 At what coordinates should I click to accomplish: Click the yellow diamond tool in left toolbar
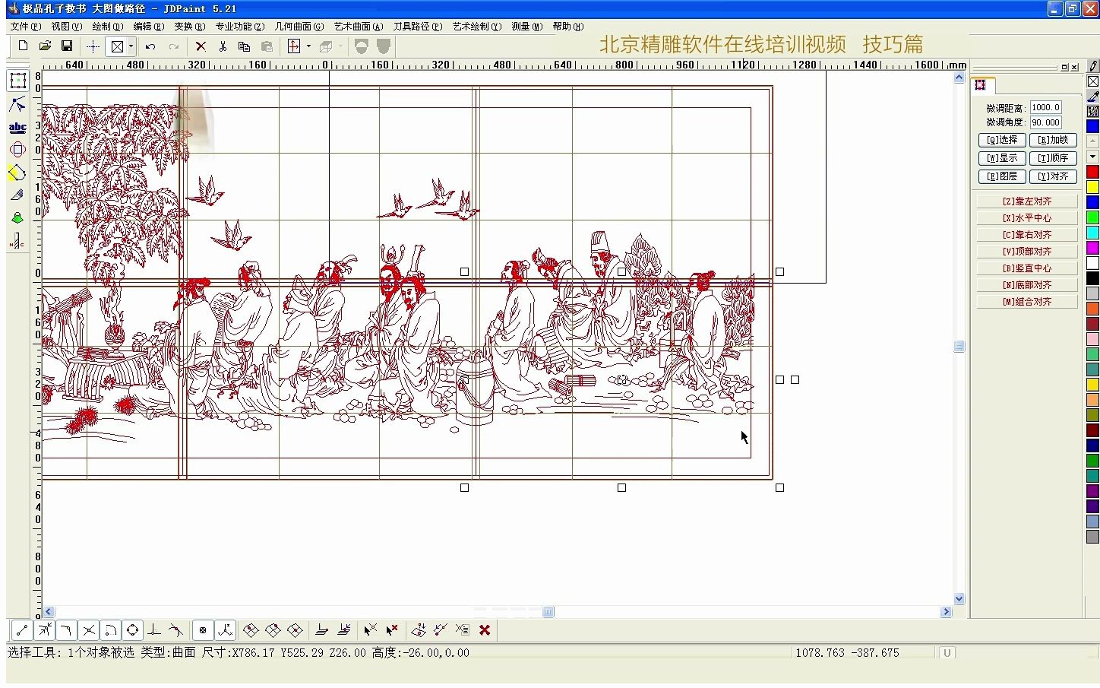(17, 173)
